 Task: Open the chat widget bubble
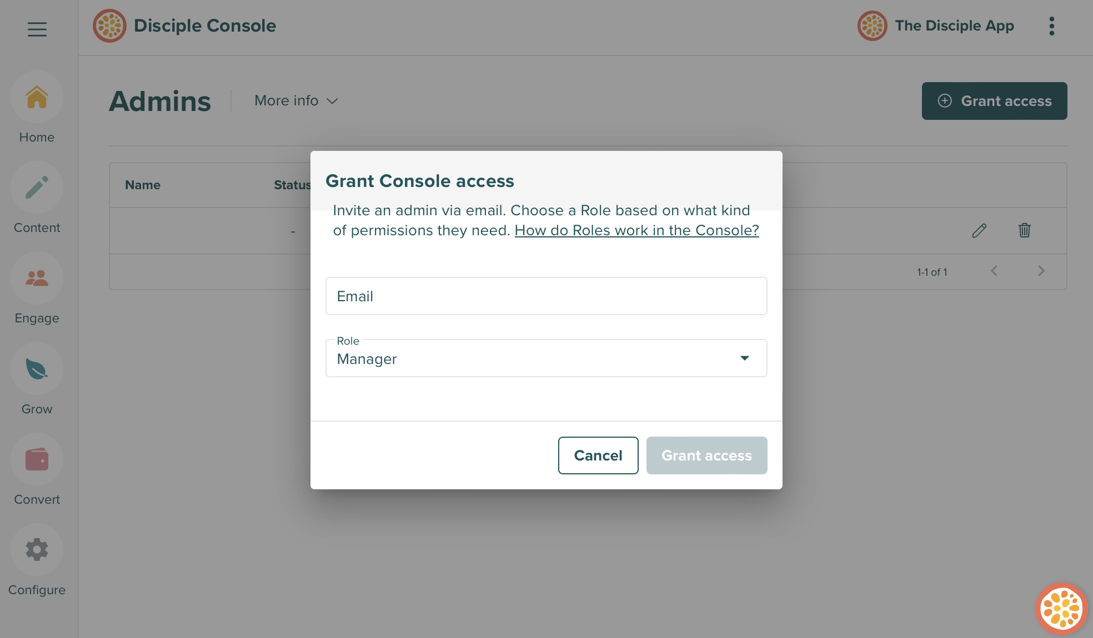tap(1062, 608)
